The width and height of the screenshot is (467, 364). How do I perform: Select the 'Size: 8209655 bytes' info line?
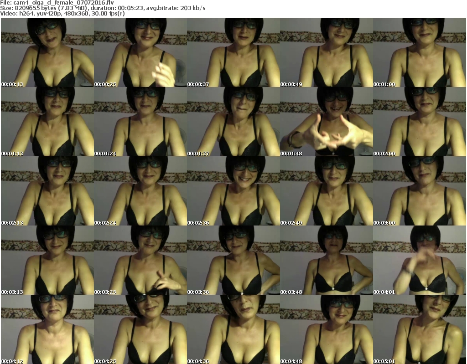[x=103, y=8]
